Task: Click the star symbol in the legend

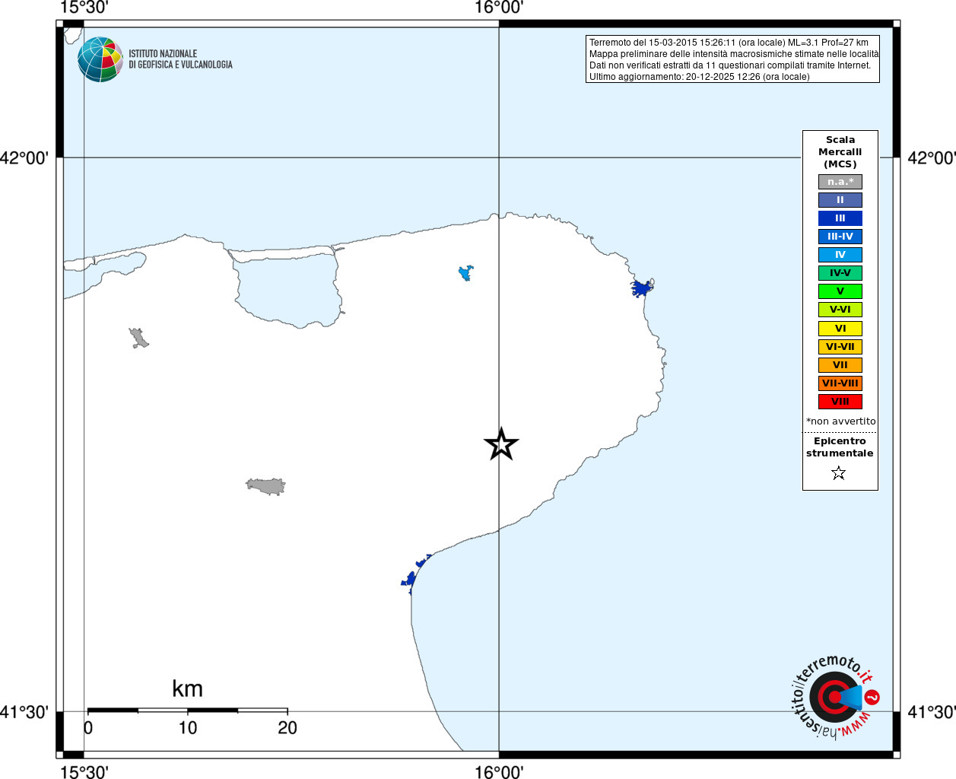Action: (x=839, y=473)
